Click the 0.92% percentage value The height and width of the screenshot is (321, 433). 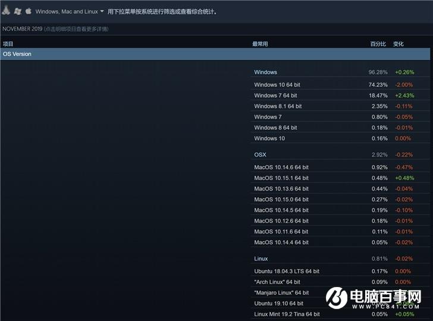[379, 167]
